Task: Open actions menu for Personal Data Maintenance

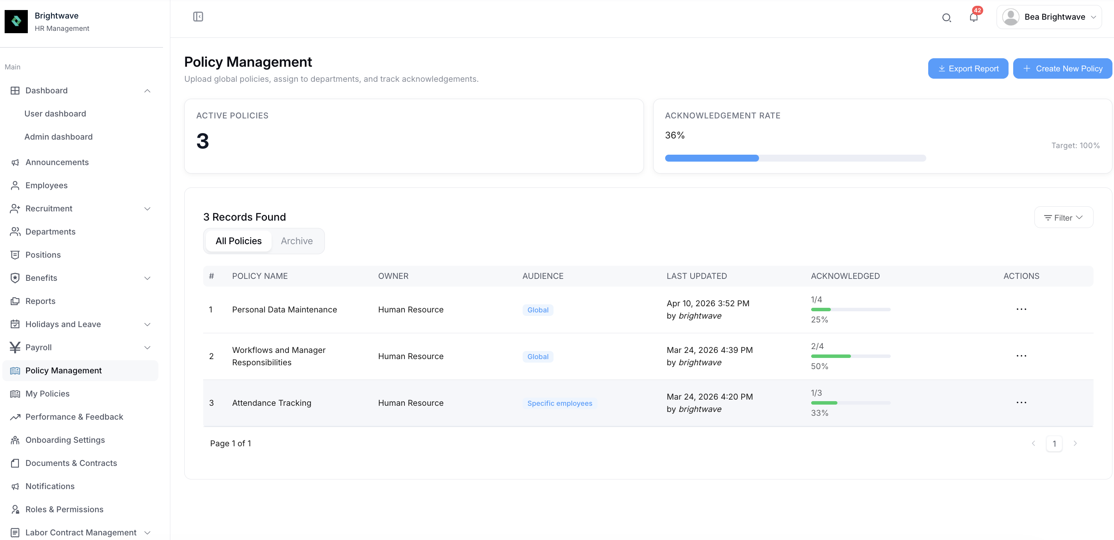Action: (1021, 309)
